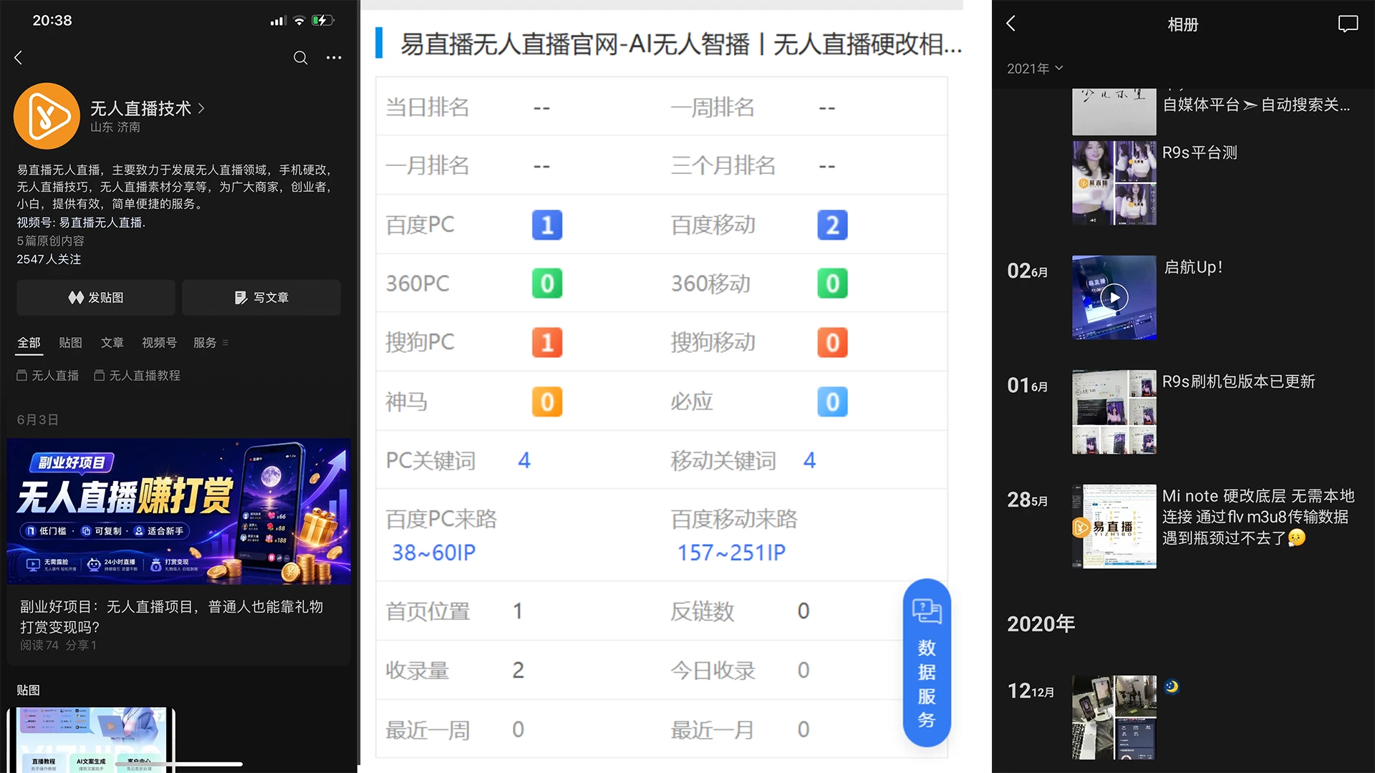Click the 今日收录 value 0
1375x773 pixels.
(x=804, y=670)
